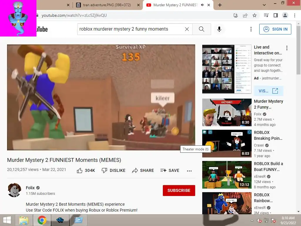The width and height of the screenshot is (301, 226).
Task: Click the red SUBSCRIBE button
Action: point(179,190)
